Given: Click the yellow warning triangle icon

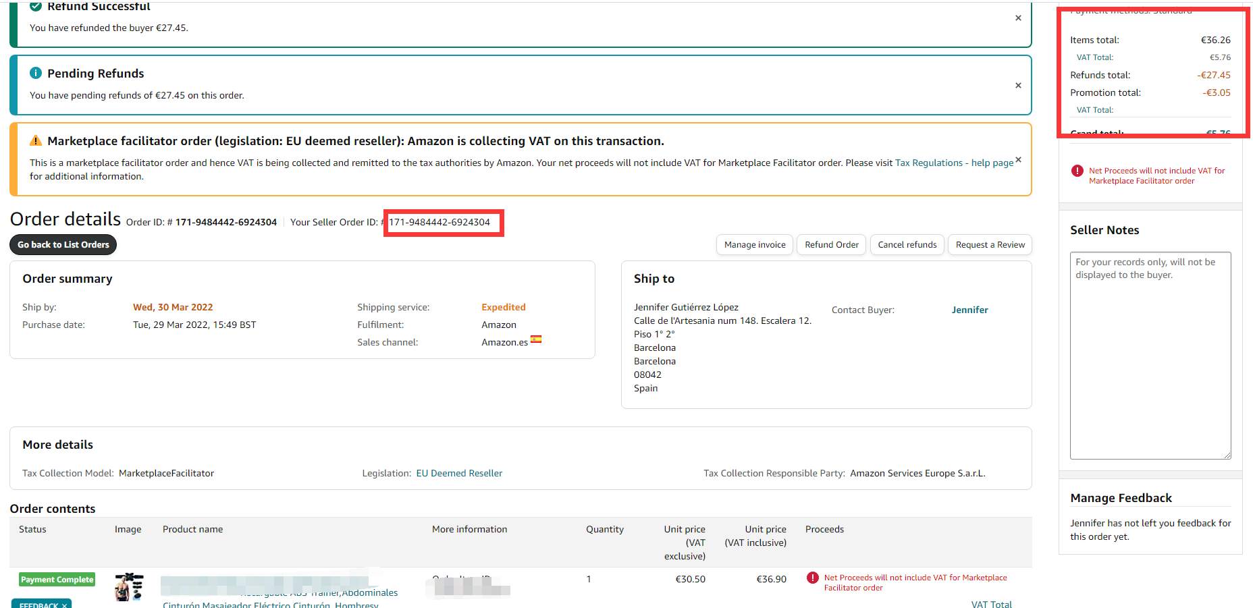Looking at the screenshot, I should click(36, 141).
